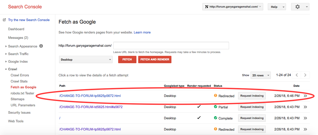Open the Help menu

tap(277, 7)
